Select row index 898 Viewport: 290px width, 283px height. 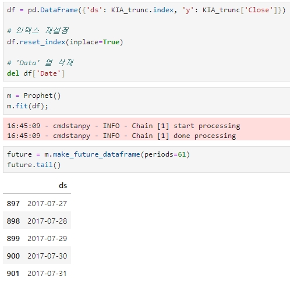click(x=13, y=221)
